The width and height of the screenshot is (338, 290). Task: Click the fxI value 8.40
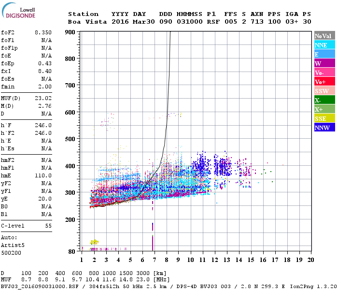click(x=45, y=71)
